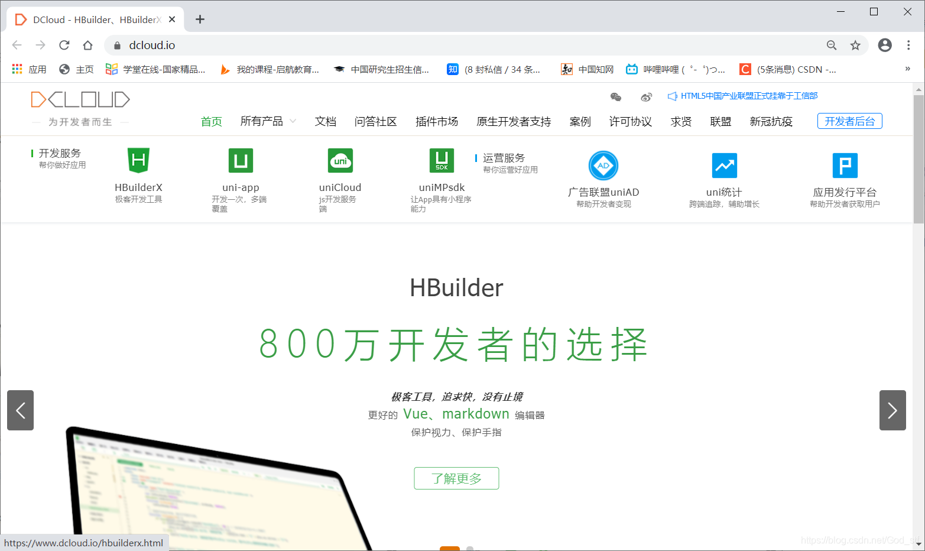Click the laptop preview image

[219, 490]
